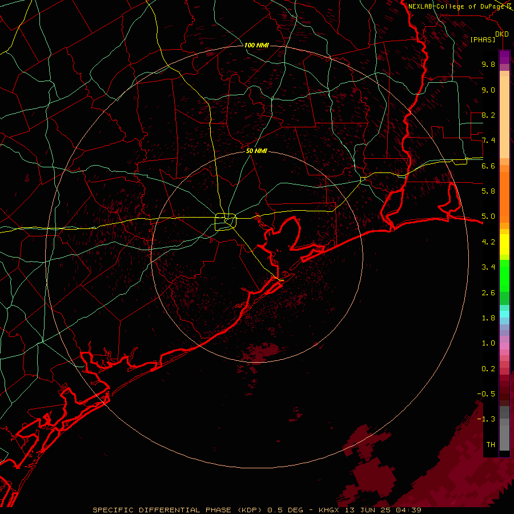Click the "0.2" color scale value
The height and width of the screenshot is (514, 514).
(x=488, y=369)
